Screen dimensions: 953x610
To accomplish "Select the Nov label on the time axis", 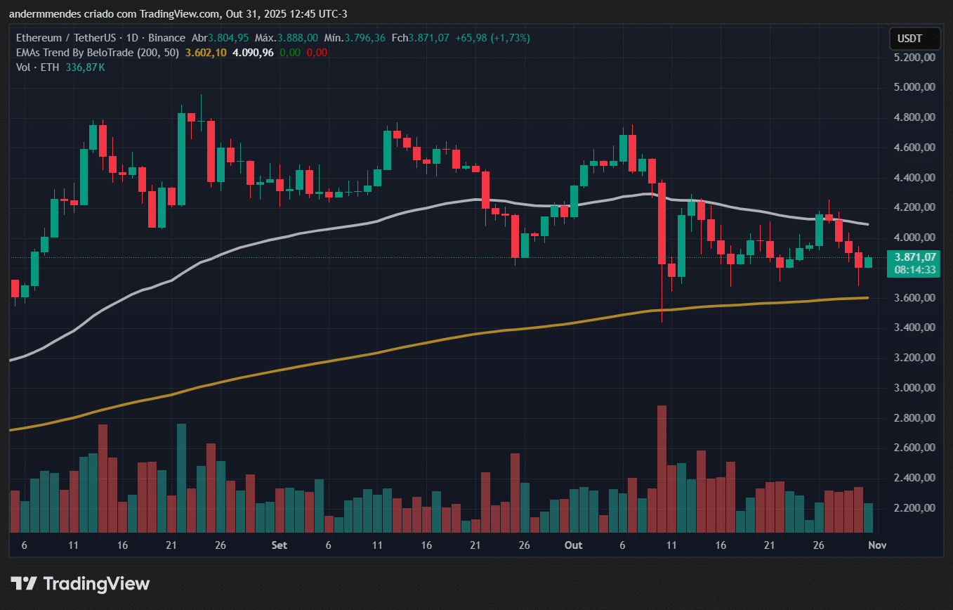I will pos(876,545).
